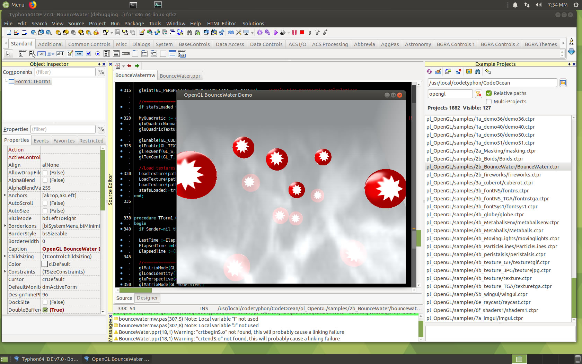582x364 pixels.
Task: Toggle AllowDropFiles checkbox
Action: [45, 173]
